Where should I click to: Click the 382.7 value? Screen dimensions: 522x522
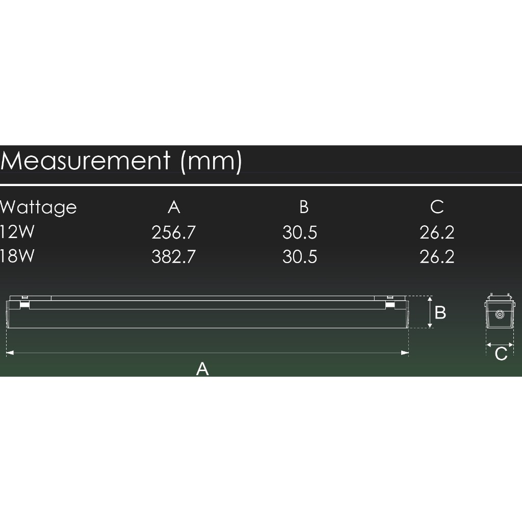173,256
